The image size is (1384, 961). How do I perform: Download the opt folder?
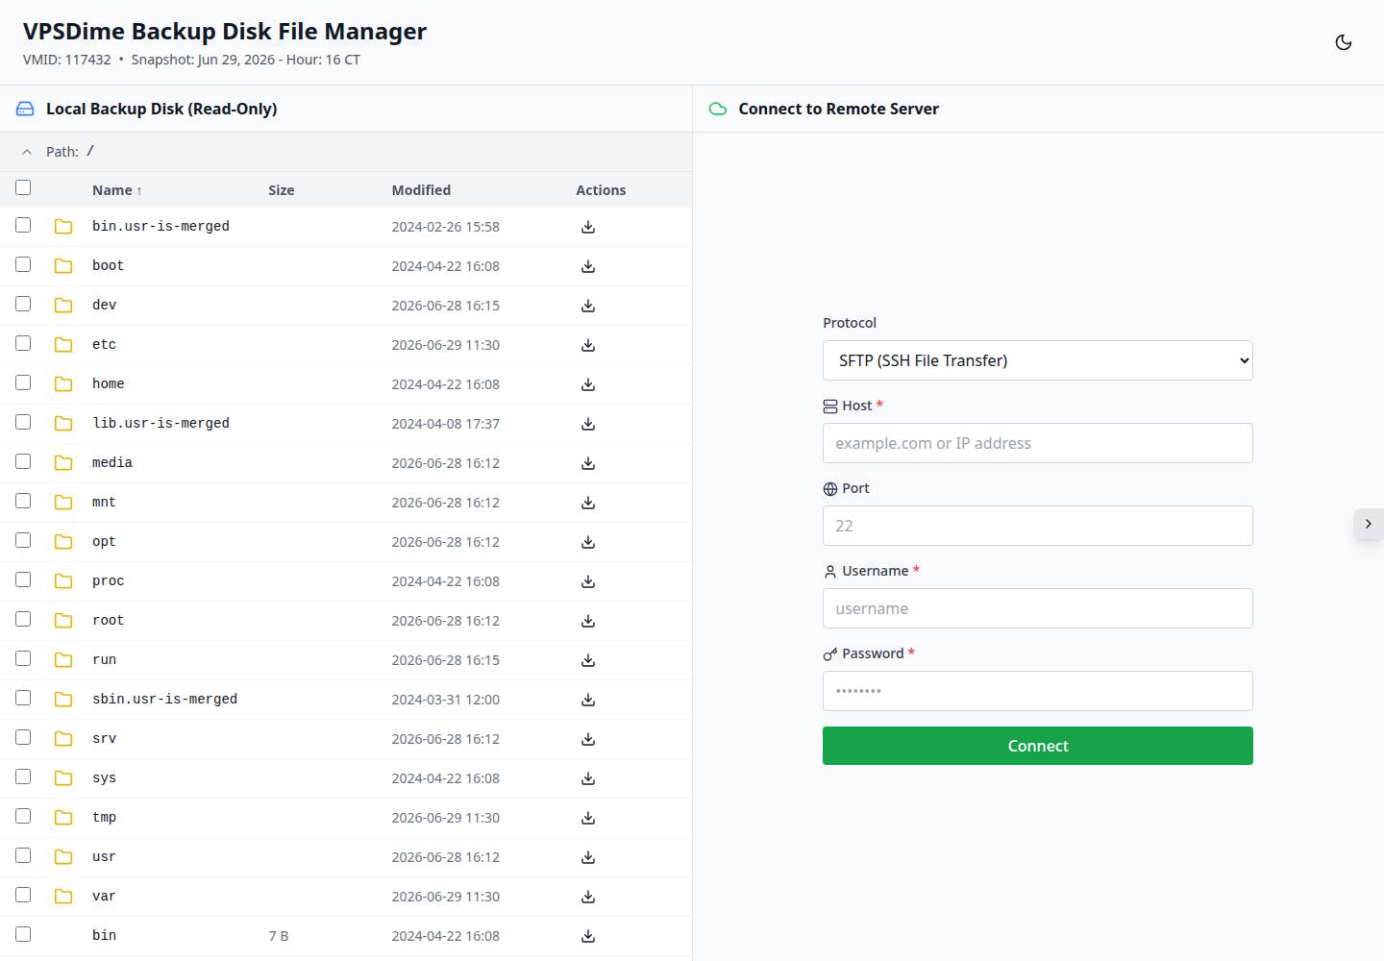pyautogui.click(x=588, y=542)
